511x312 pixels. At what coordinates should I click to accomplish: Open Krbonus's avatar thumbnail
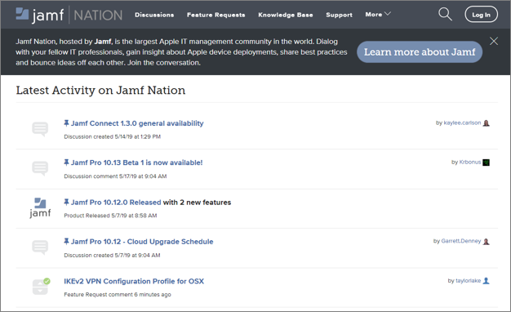(486, 162)
